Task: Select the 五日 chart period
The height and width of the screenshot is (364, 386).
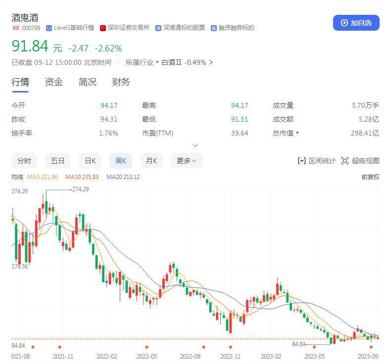Action: tap(57, 161)
